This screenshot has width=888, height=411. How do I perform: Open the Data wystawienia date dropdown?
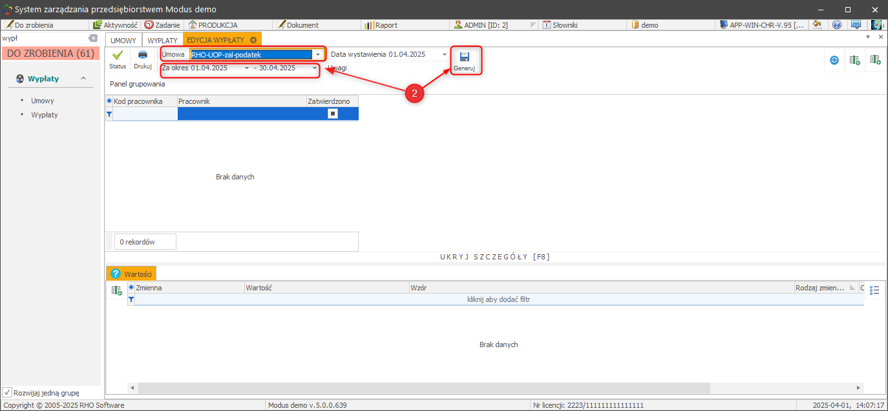coord(444,55)
